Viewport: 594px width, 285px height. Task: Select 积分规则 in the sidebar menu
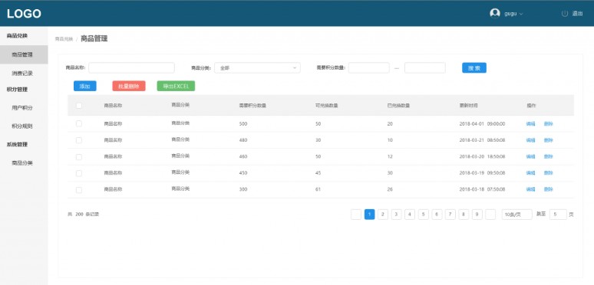point(22,126)
